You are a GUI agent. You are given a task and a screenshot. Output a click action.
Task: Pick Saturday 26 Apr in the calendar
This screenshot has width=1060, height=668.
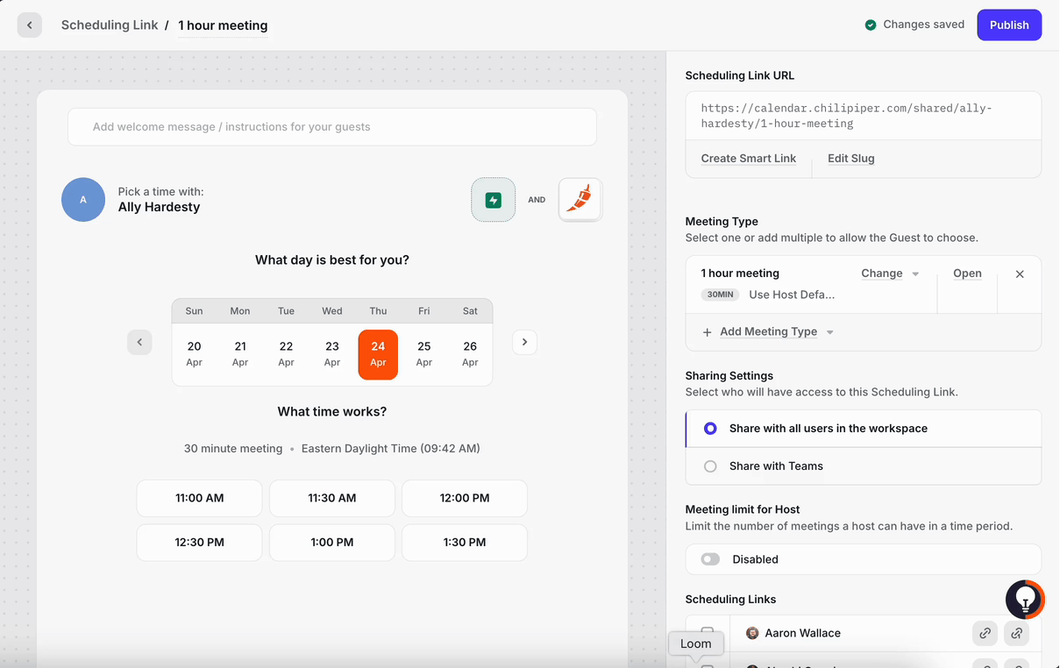coord(470,354)
